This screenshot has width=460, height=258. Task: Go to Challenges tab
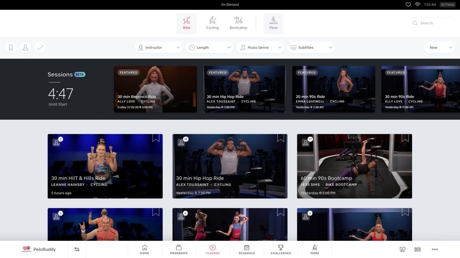(x=281, y=249)
